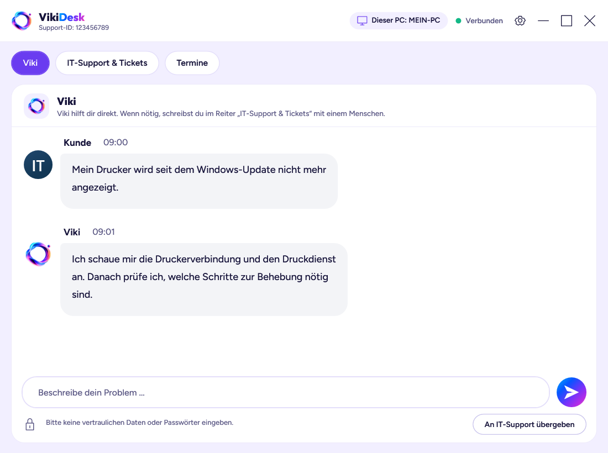Image resolution: width=608 pixels, height=453 pixels.
Task: Click the Support-ID: 123456789 text
Action: [x=74, y=28]
